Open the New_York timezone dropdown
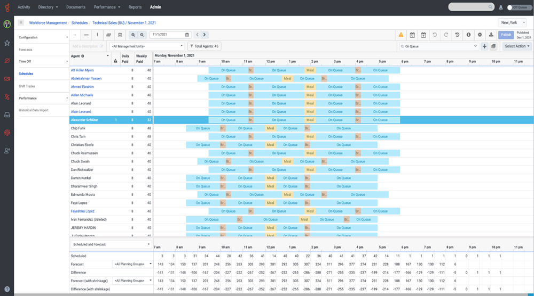The width and height of the screenshot is (534, 296). (x=513, y=23)
